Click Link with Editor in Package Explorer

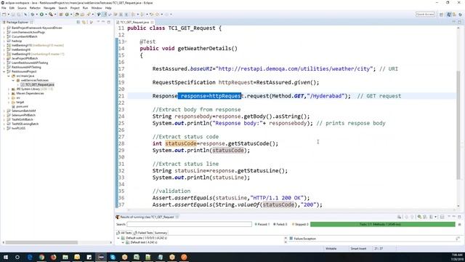[x=84, y=23]
